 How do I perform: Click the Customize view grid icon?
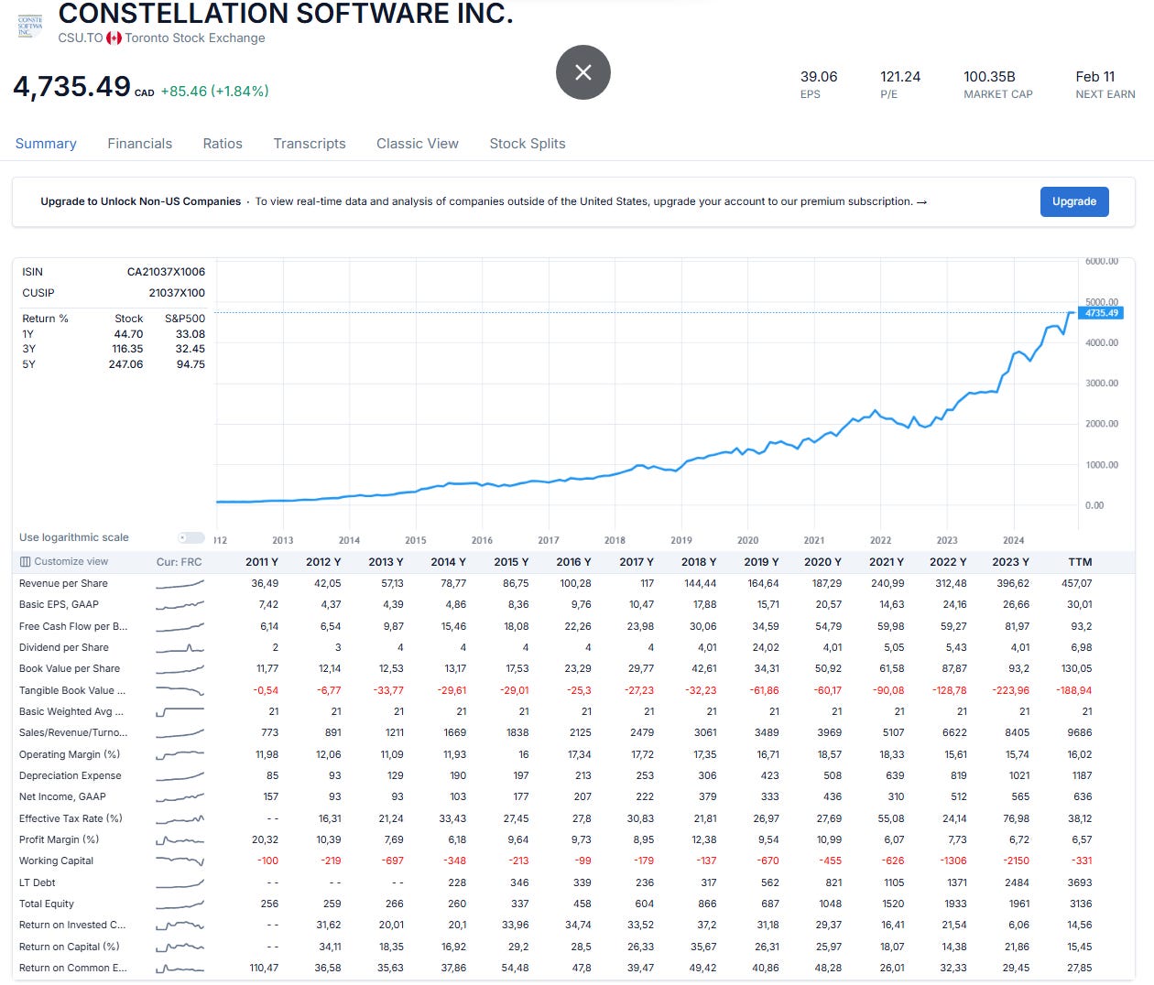tap(26, 562)
